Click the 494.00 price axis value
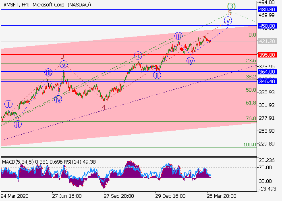This screenshot has width=282, height=201. (x=267, y=2)
